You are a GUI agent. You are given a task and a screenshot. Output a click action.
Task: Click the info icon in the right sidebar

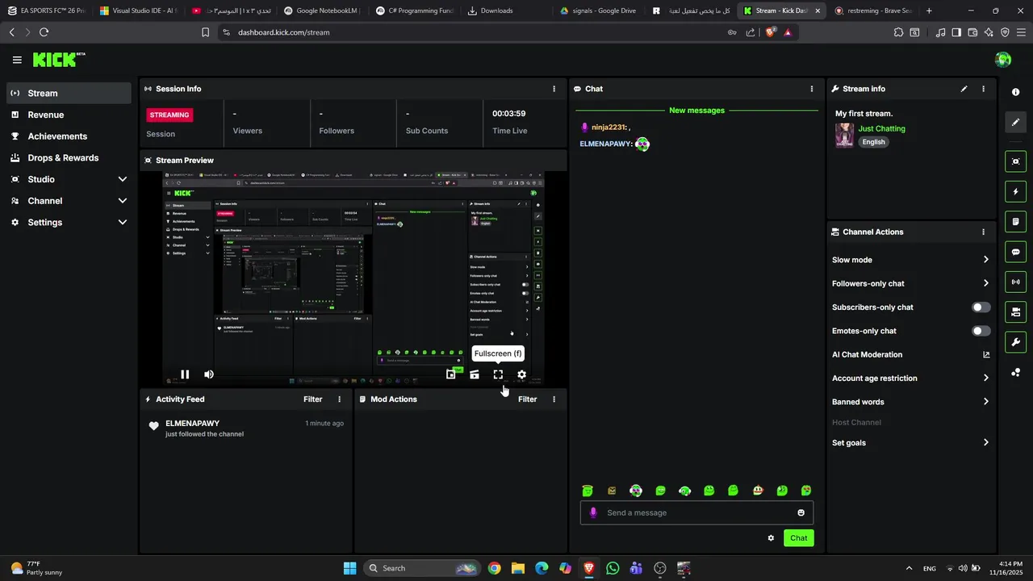[x=1016, y=92]
